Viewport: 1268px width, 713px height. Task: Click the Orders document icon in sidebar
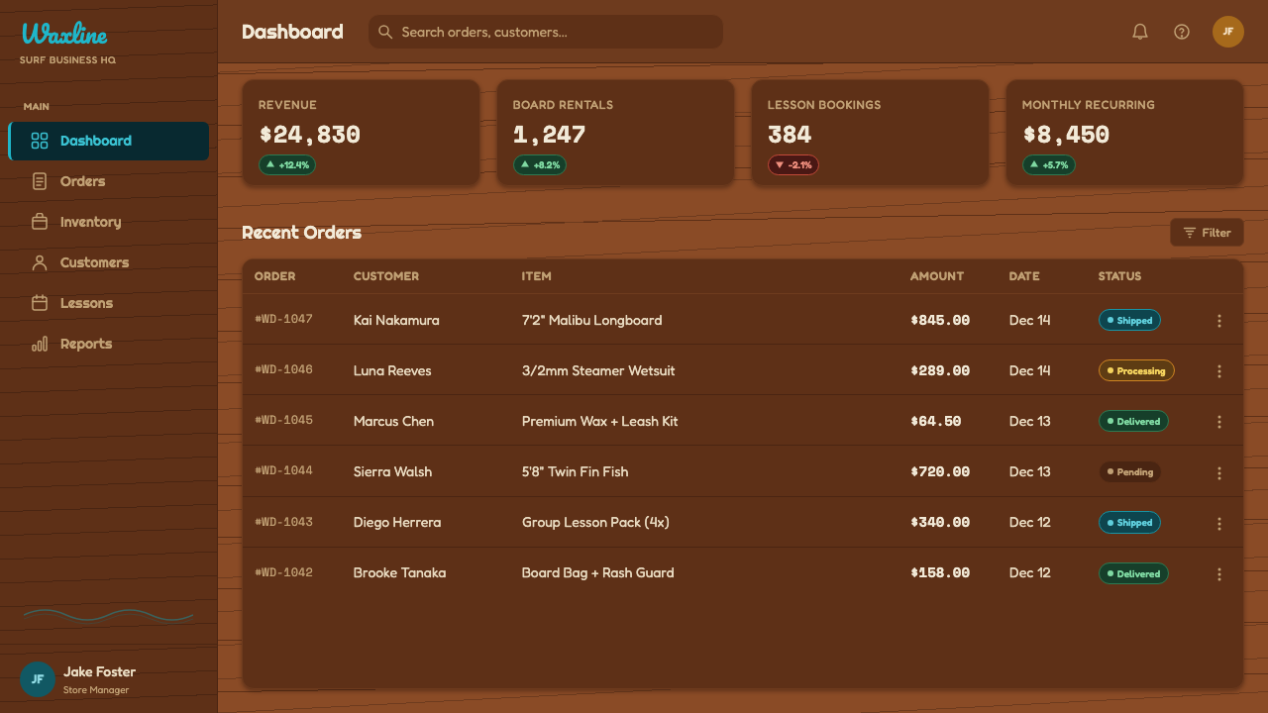pos(40,181)
